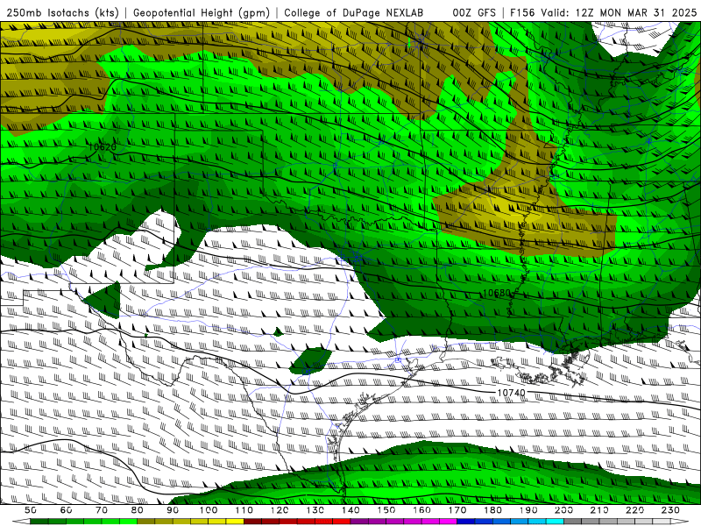The width and height of the screenshot is (701, 526).
Task: Click the dark maroon swatch right of 110
Action: (252, 522)
